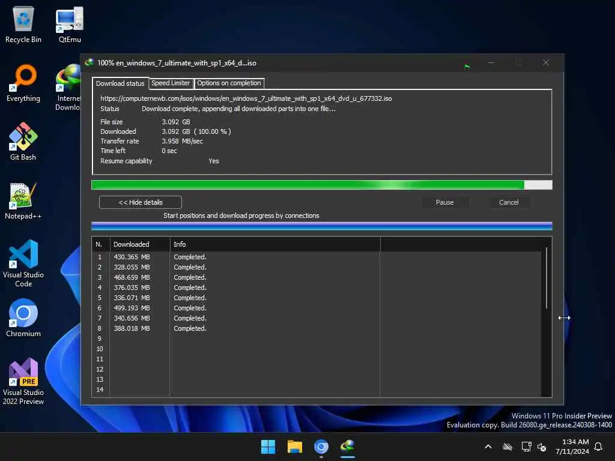
Task: Switch to Chromium in the taskbar
Action: (x=321, y=447)
